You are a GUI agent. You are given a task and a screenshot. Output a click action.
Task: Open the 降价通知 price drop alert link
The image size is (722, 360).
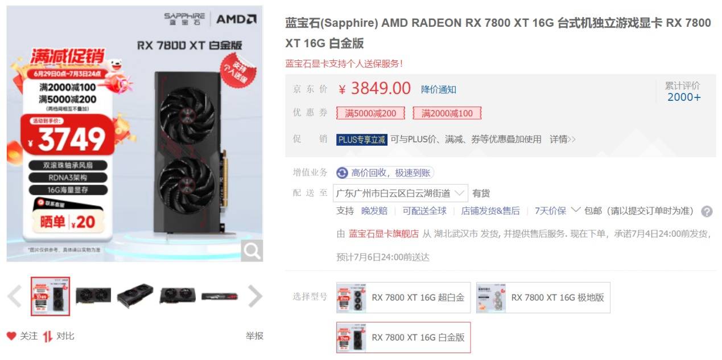click(439, 89)
